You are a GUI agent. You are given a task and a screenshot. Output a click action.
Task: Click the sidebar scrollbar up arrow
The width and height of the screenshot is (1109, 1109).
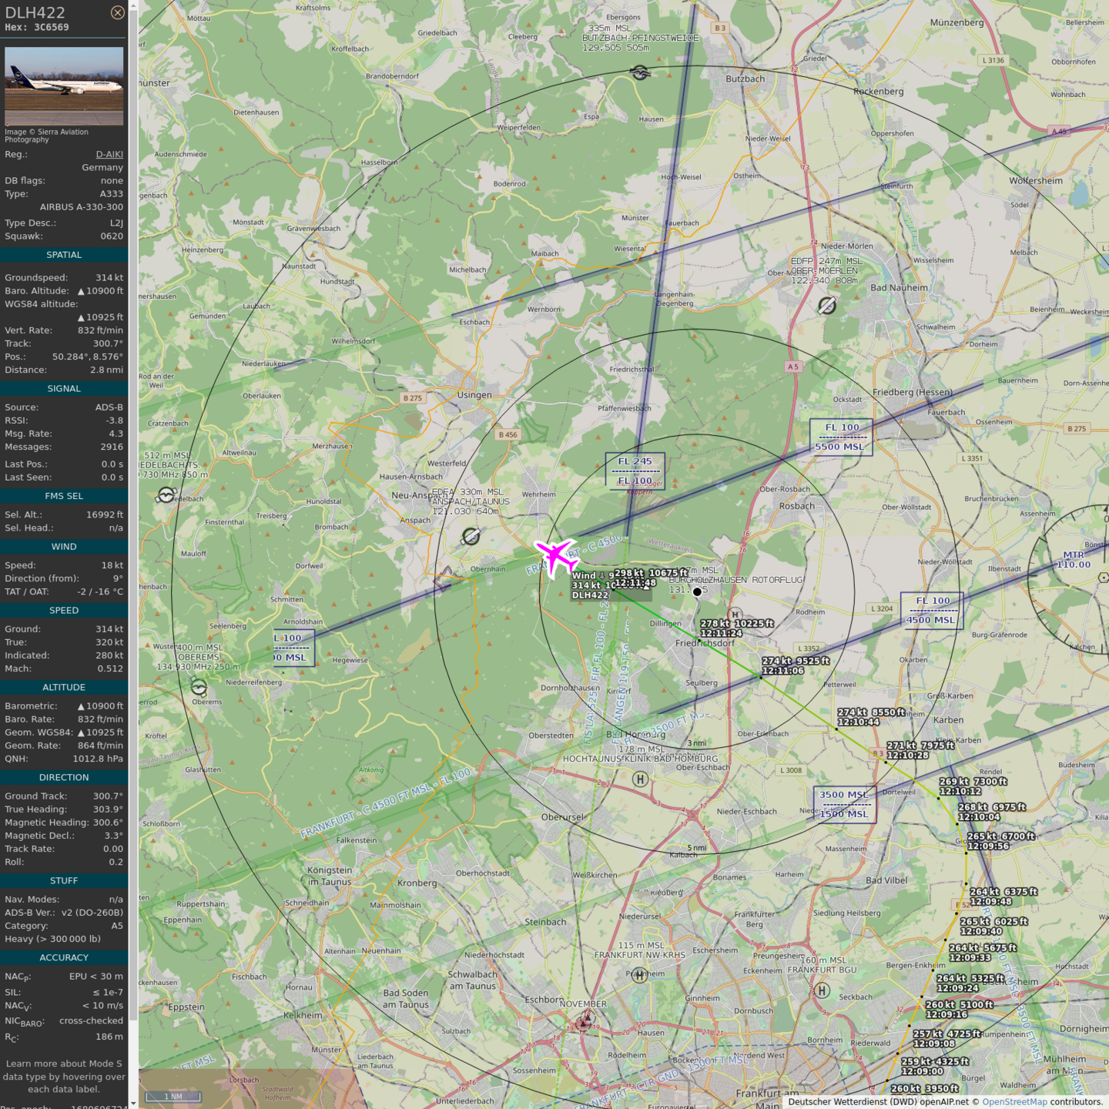tap(133, 5)
